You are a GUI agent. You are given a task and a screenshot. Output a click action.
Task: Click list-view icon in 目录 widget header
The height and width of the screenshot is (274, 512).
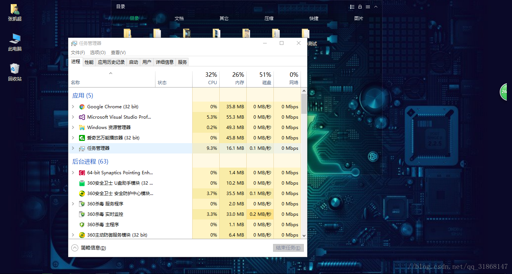(x=352, y=7)
